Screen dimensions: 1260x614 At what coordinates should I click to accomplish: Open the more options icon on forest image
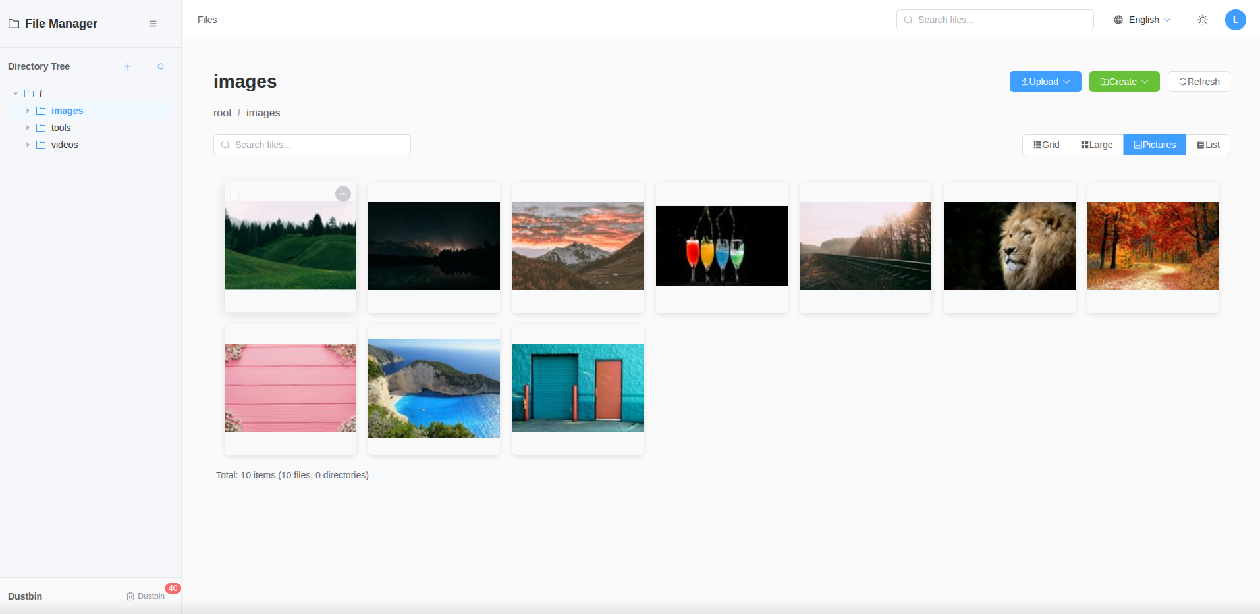pos(342,193)
